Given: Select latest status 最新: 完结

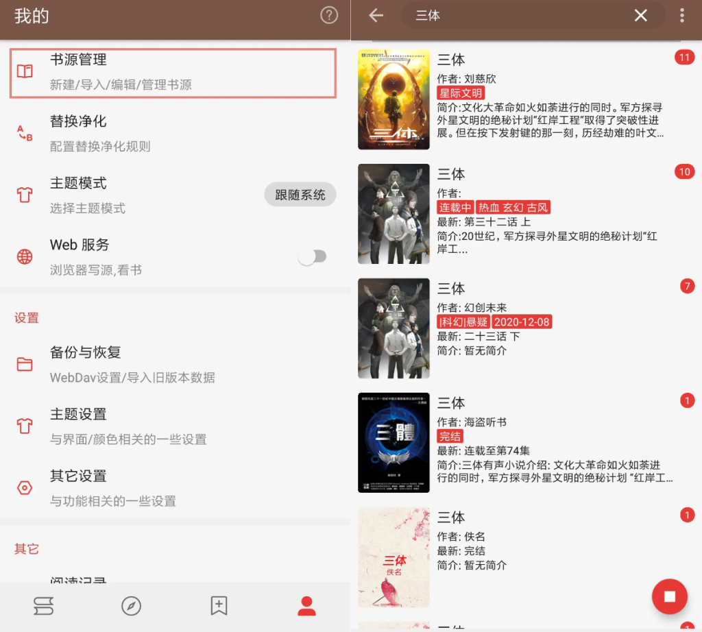Looking at the screenshot, I should point(461,551).
